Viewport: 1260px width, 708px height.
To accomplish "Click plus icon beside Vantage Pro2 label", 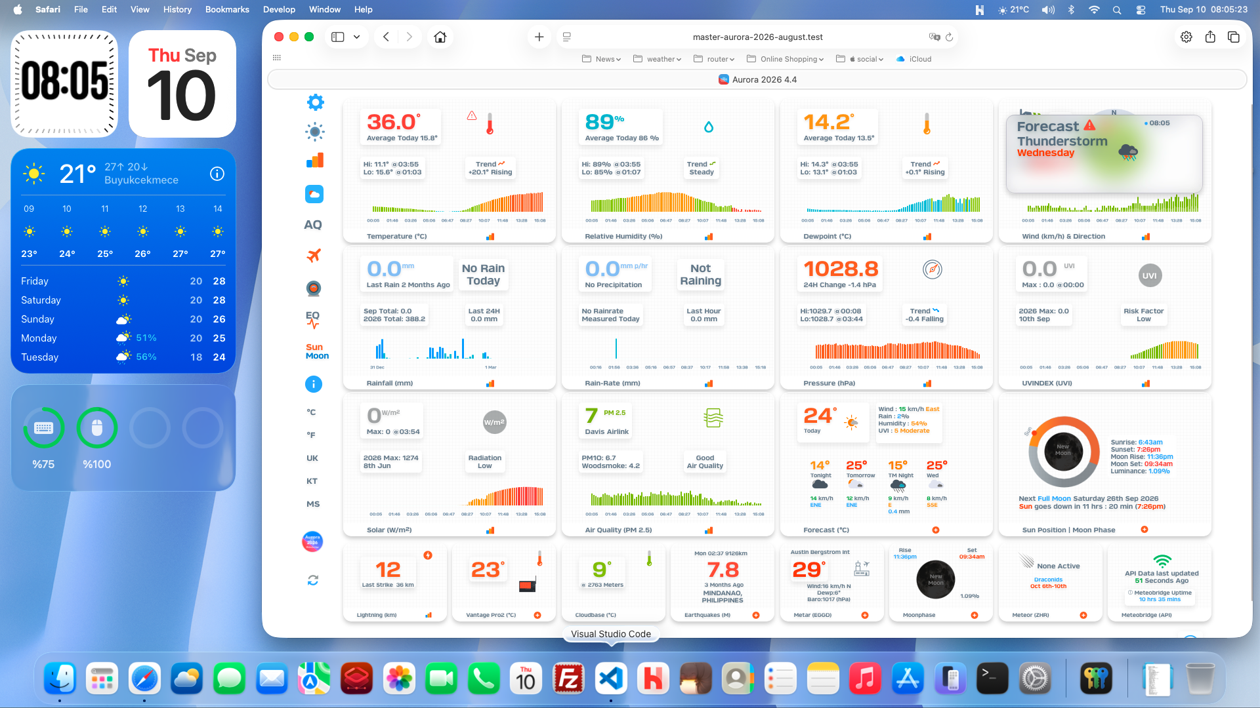I will point(537,616).
